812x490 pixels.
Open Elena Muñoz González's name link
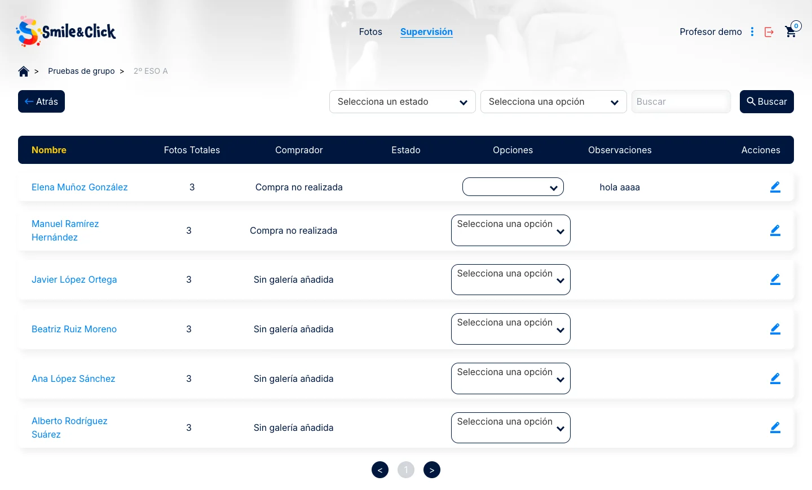coord(80,187)
